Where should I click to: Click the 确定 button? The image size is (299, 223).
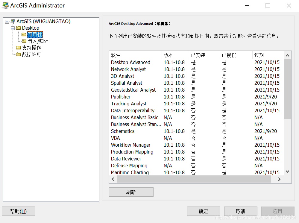(x=204, y=211)
